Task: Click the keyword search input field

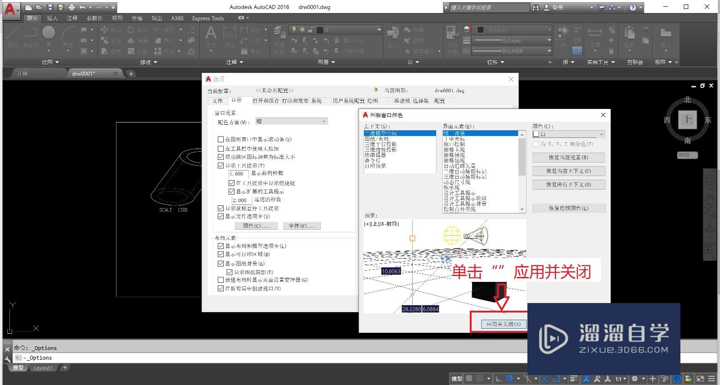Action: coord(490,8)
